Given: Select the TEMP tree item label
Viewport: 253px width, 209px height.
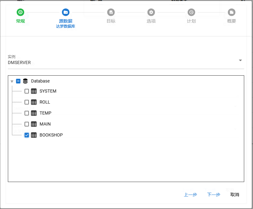Looking at the screenshot, I should coord(45,113).
